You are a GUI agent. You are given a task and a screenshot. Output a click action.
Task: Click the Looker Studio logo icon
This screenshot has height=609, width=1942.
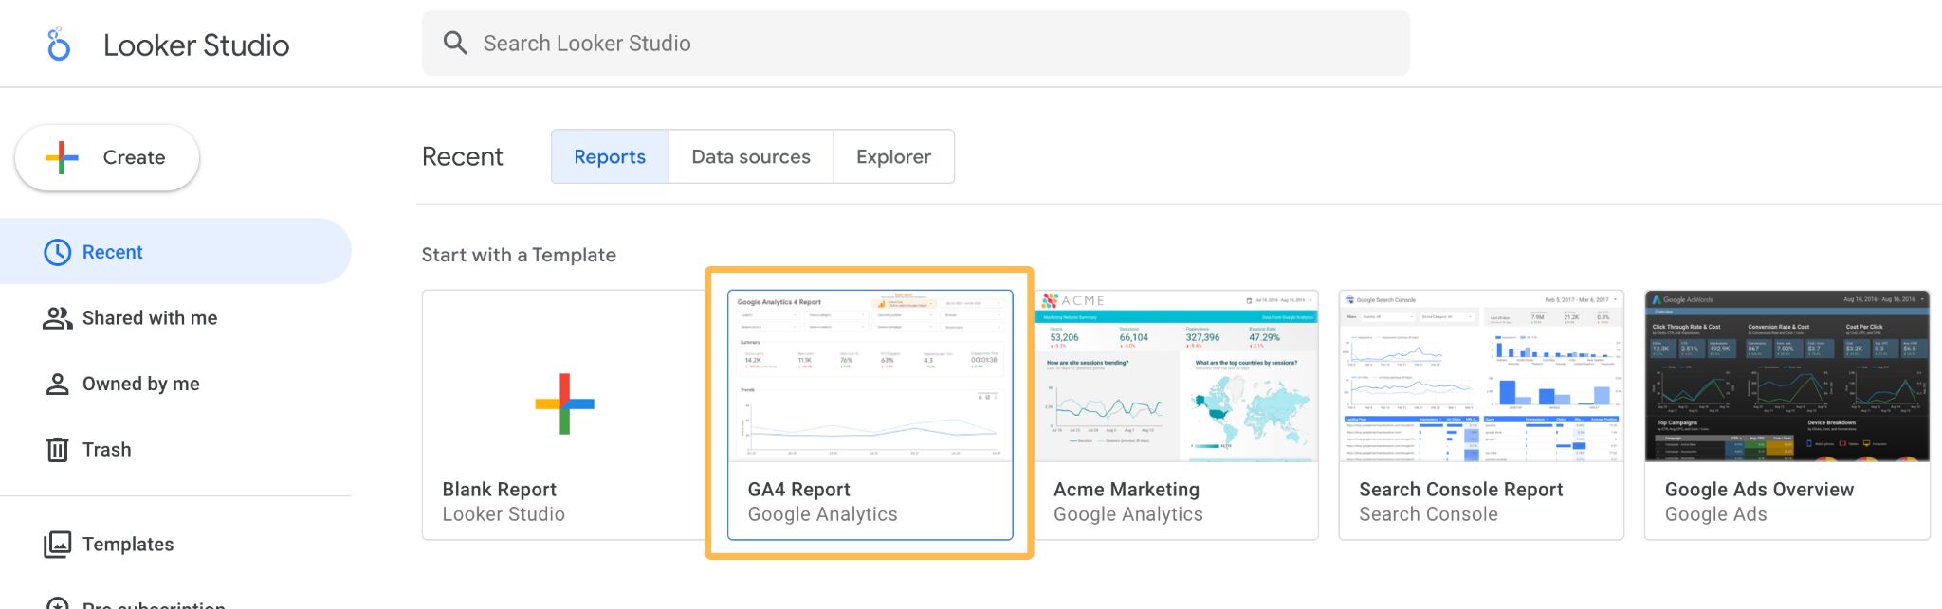(59, 45)
